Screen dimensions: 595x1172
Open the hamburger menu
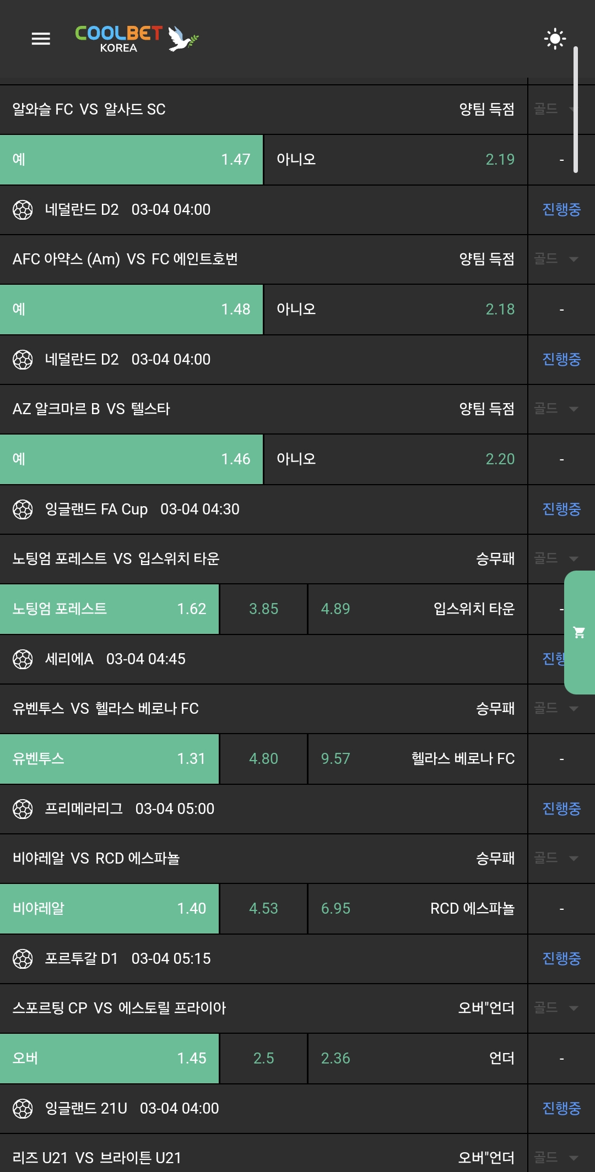click(x=41, y=39)
